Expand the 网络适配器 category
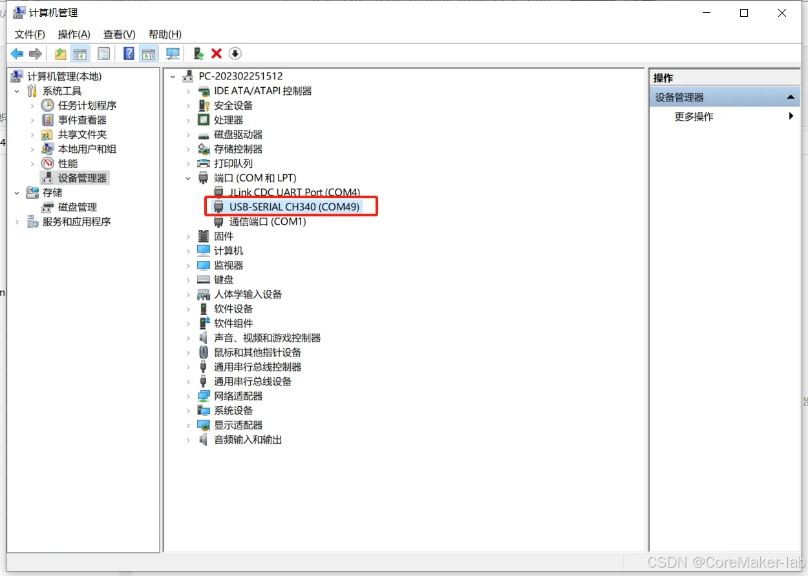 [188, 396]
